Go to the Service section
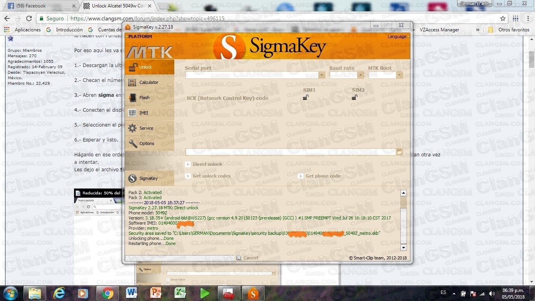 click(x=149, y=128)
